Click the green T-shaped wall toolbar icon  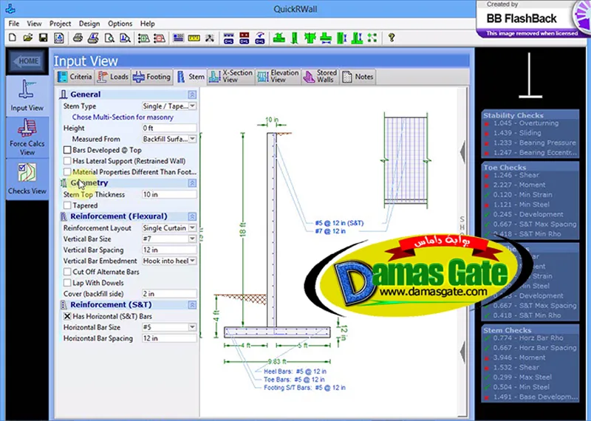[x=310, y=38]
